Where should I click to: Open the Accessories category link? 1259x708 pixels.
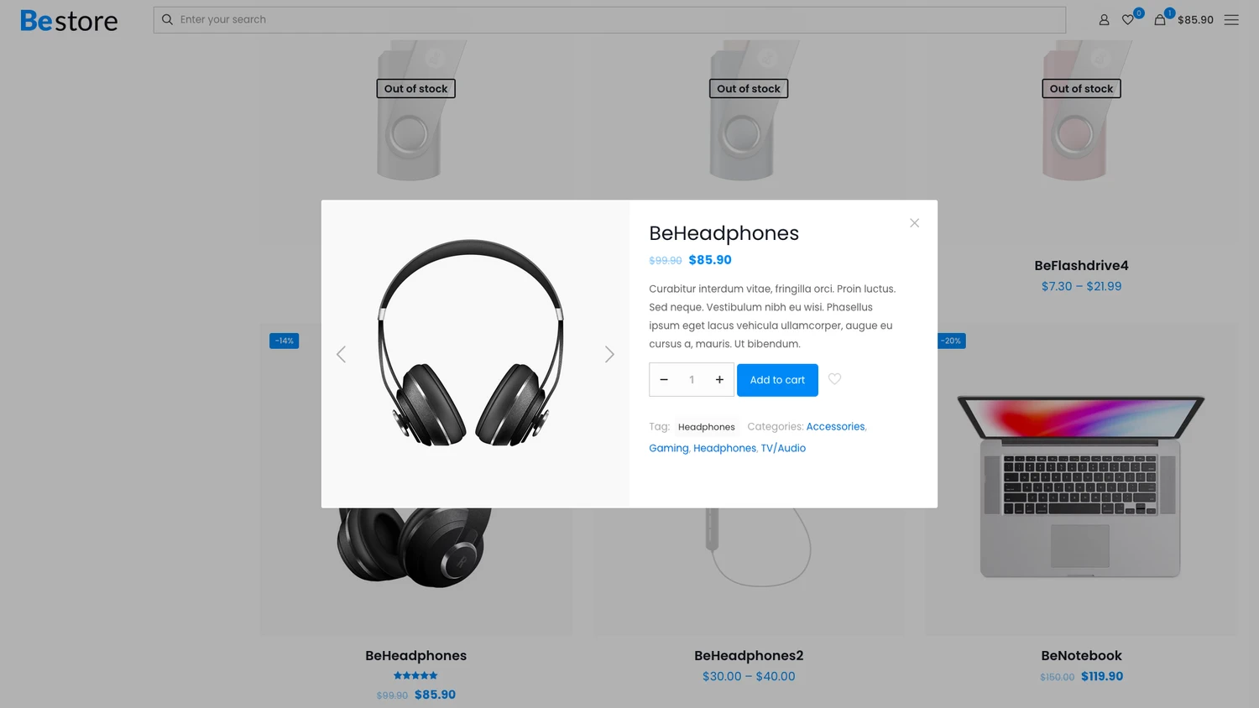click(835, 427)
